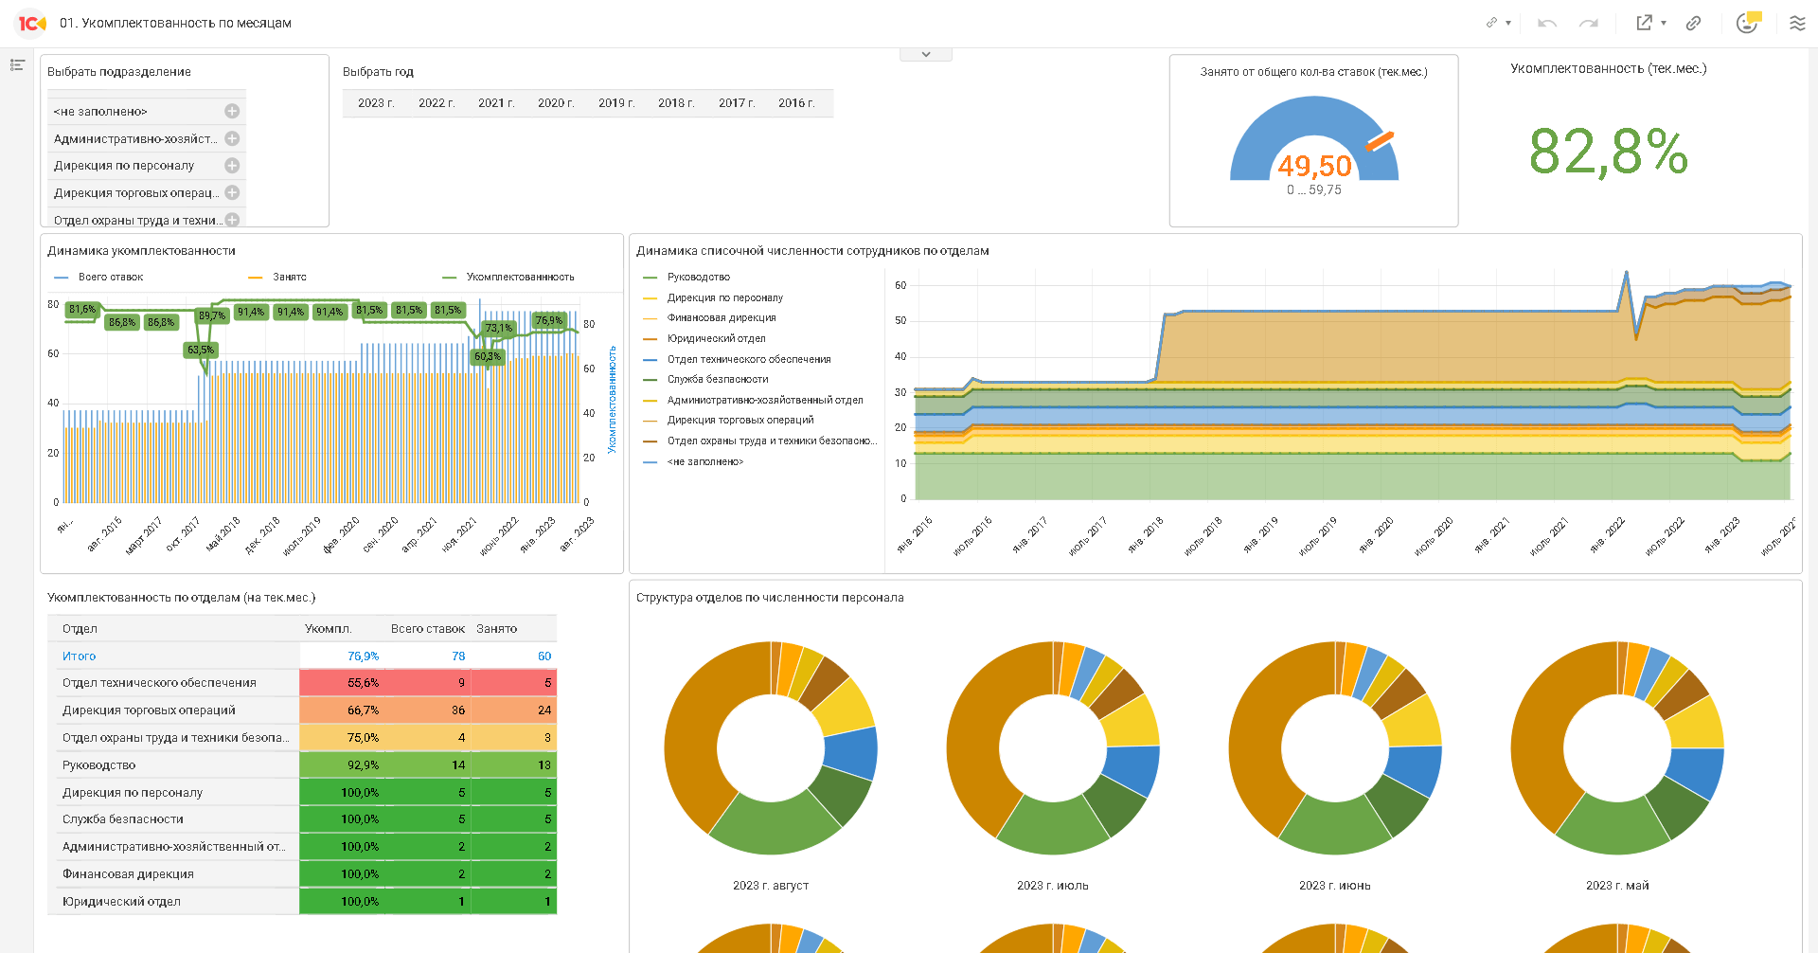Click the undo arrow icon
This screenshot has height=953, width=1818.
1547,23
